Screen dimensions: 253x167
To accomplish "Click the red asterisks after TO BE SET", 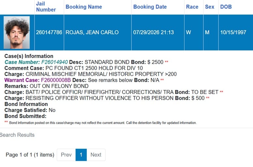I will coord(221,91).
